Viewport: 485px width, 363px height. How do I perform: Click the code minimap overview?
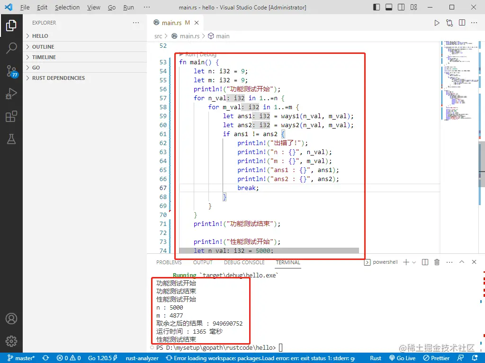pyautogui.click(x=459, y=80)
